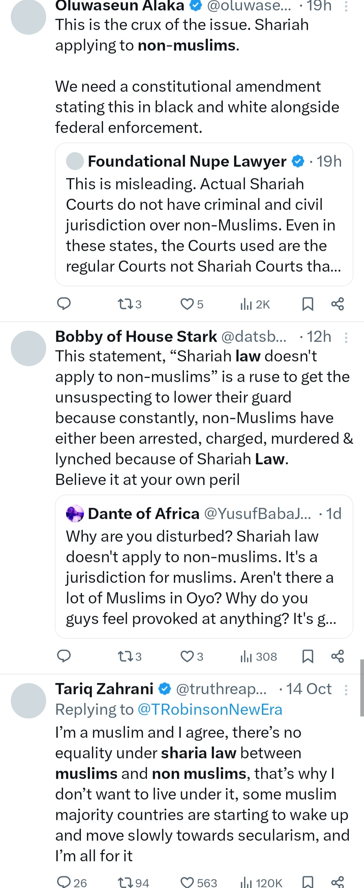Open the @TRobinsonNewEra profile link
The image size is (364, 888).
(x=210, y=710)
